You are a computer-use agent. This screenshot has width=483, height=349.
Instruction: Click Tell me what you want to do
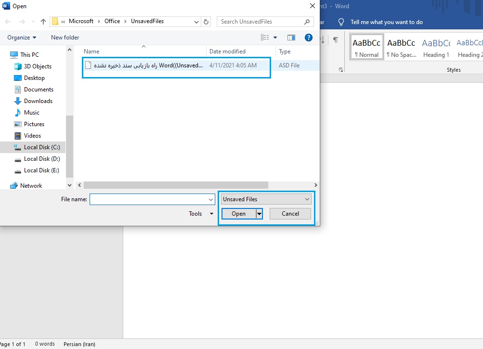[387, 22]
